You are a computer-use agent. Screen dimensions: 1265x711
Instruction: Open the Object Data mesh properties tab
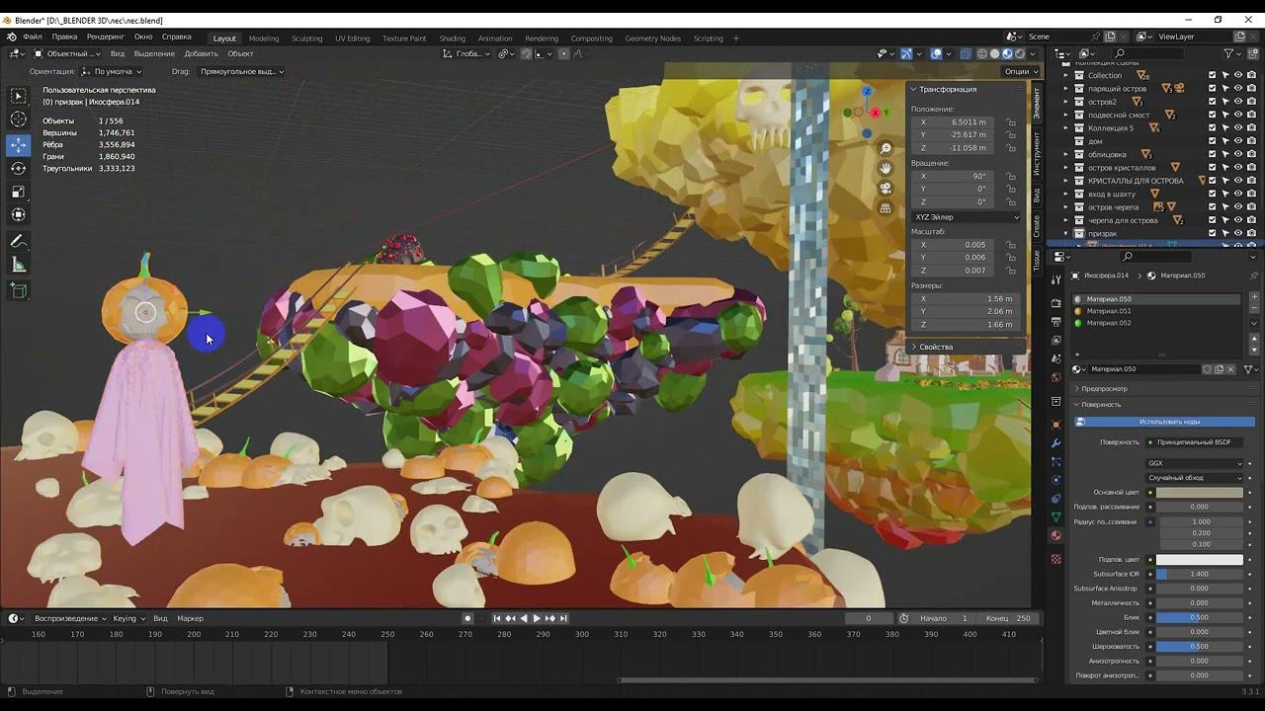coord(1056,517)
